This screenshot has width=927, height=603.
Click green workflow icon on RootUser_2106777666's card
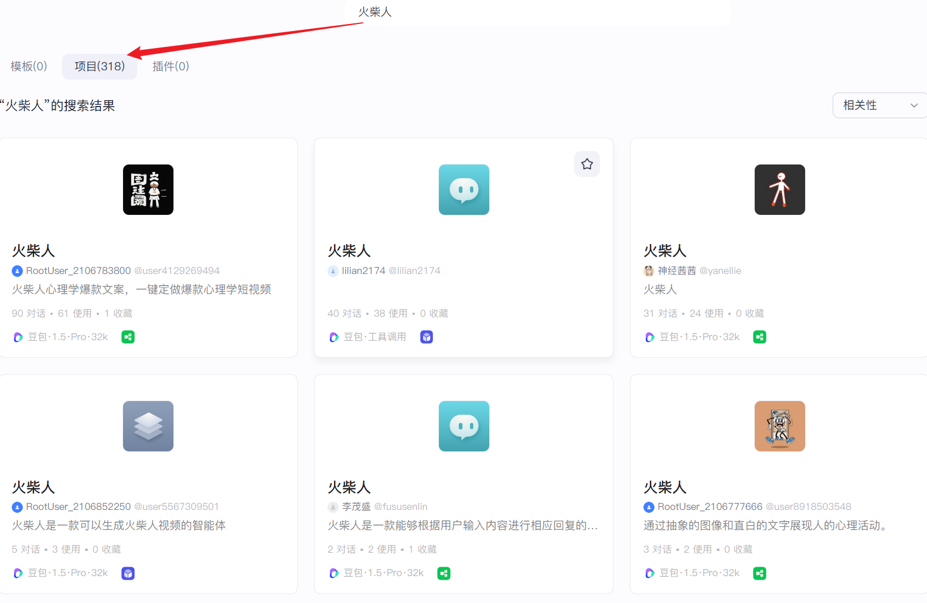pyautogui.click(x=759, y=574)
